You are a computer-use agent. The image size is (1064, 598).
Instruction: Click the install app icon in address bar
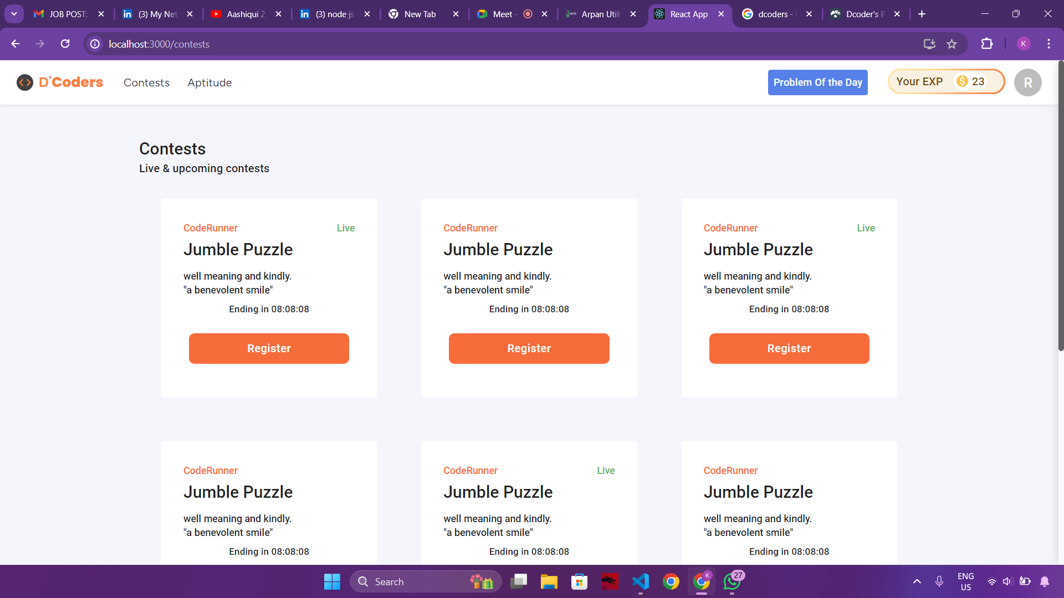pyautogui.click(x=929, y=44)
